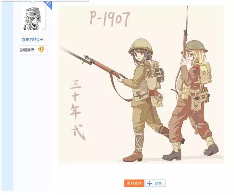Screen dimensions: 234x195
Task: Click the dark-haired soldier's brown boot
Action: click(133, 156)
